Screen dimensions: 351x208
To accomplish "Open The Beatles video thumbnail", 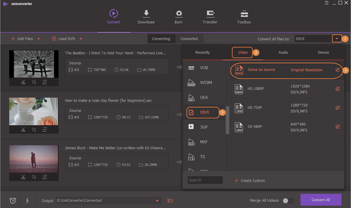I will (34, 64).
